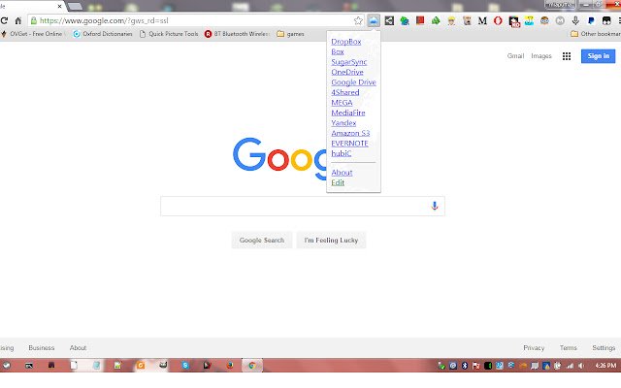Click the yellow-haired face extension icon
The width and height of the screenshot is (621, 388).
coord(451,20)
